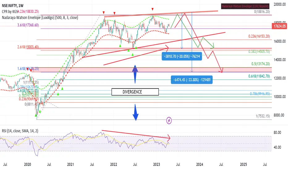Click the 2025 label on the time axis
The width and height of the screenshot is (288, 169).
coord(244,164)
